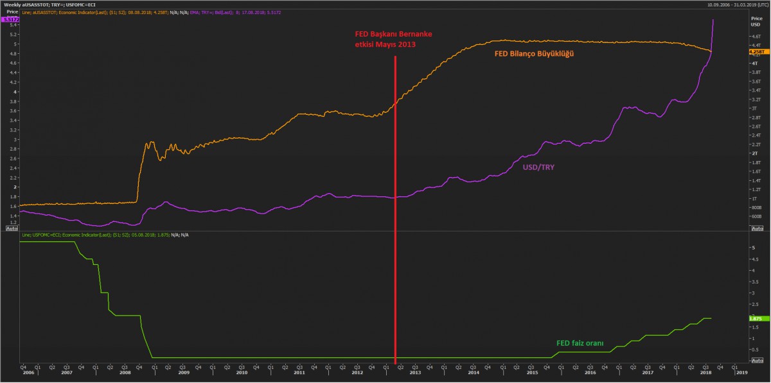The height and width of the screenshot is (383, 771).
Task: Click year 2009 on the time axis
Action: (184, 372)
